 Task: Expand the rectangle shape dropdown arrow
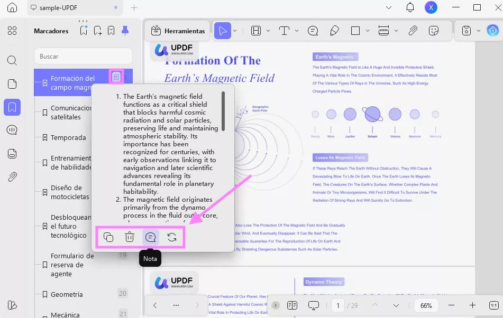pos(368,31)
